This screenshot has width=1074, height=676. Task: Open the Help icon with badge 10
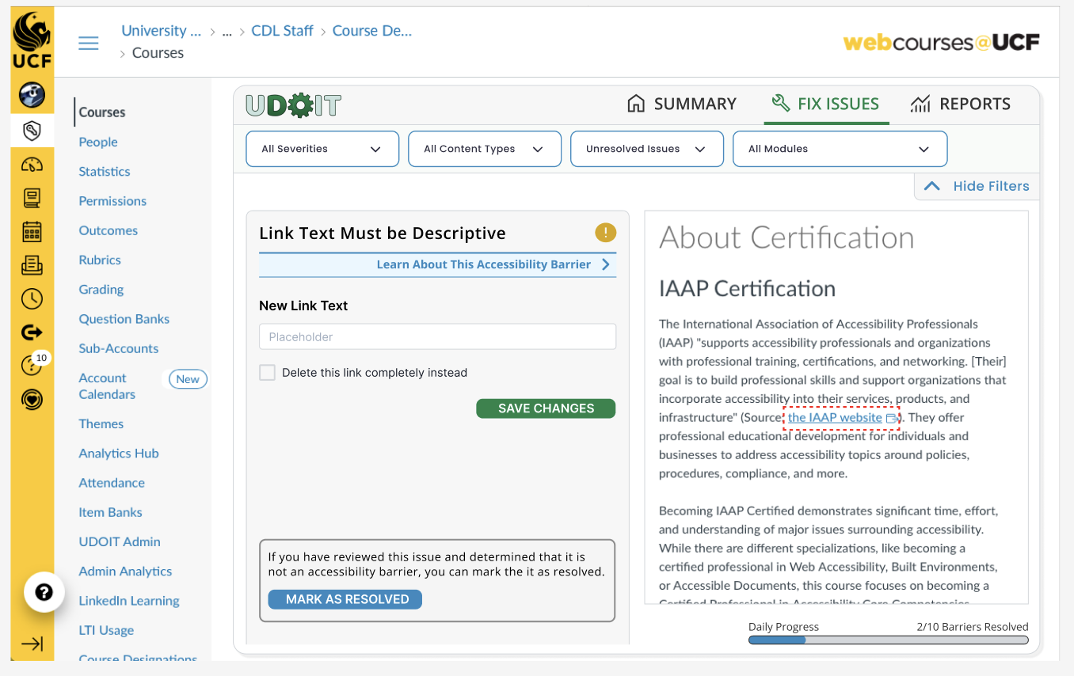tap(32, 365)
